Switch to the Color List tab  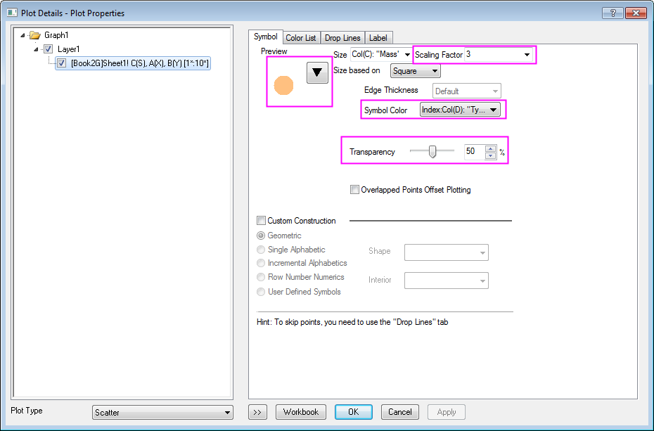click(300, 38)
